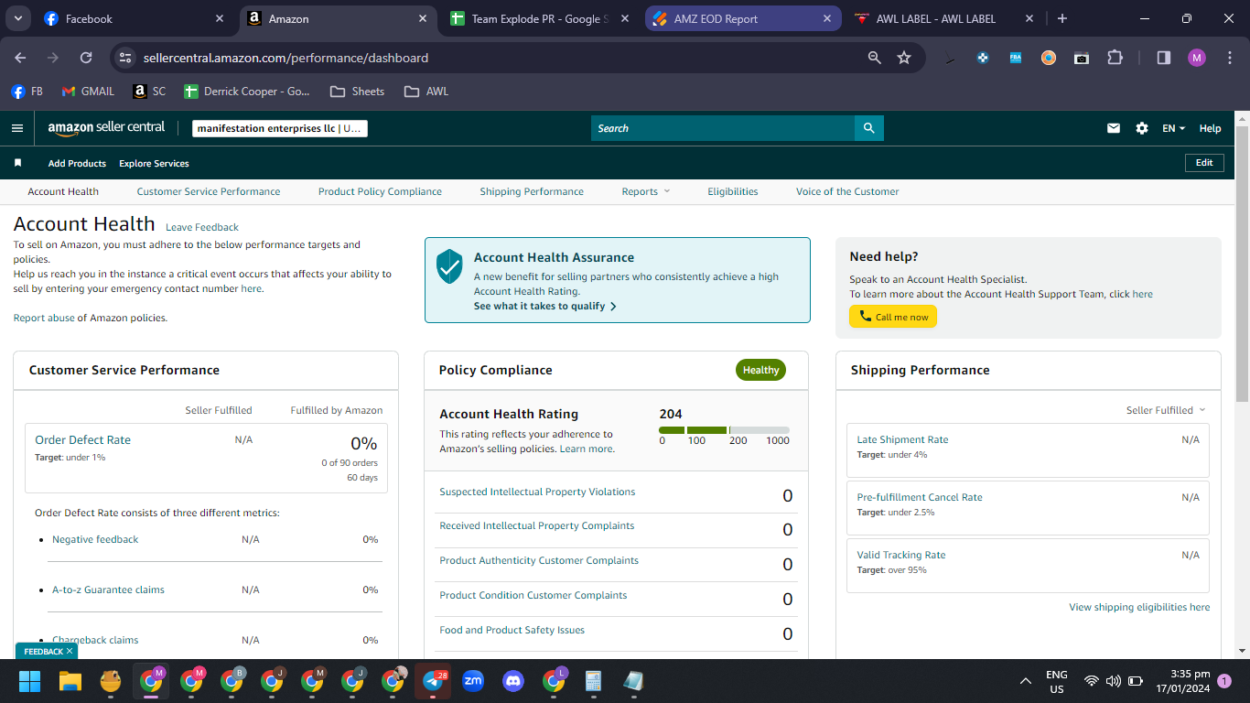Viewport: 1250px width, 703px height.
Task: Open the EN language dropdown
Action: 1173,128
